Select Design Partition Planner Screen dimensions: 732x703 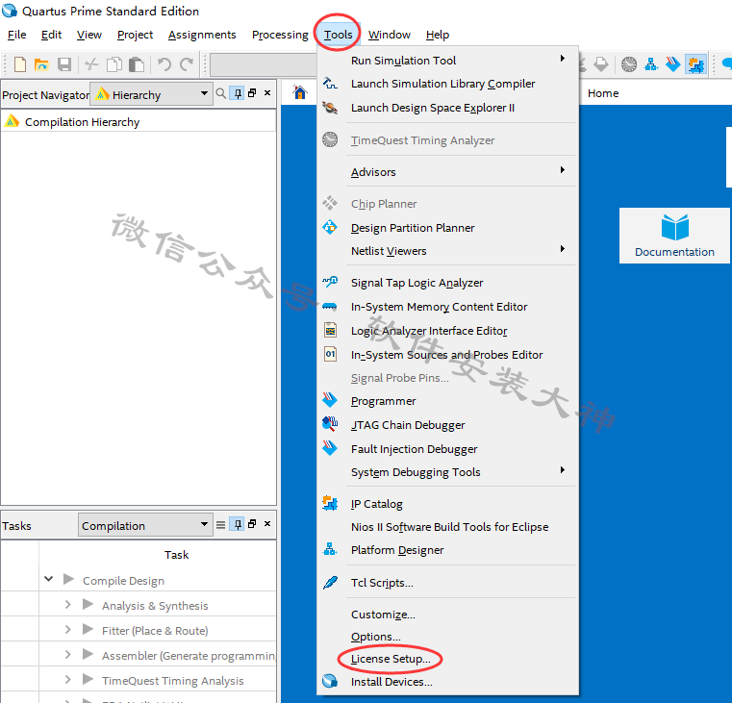pos(447,228)
